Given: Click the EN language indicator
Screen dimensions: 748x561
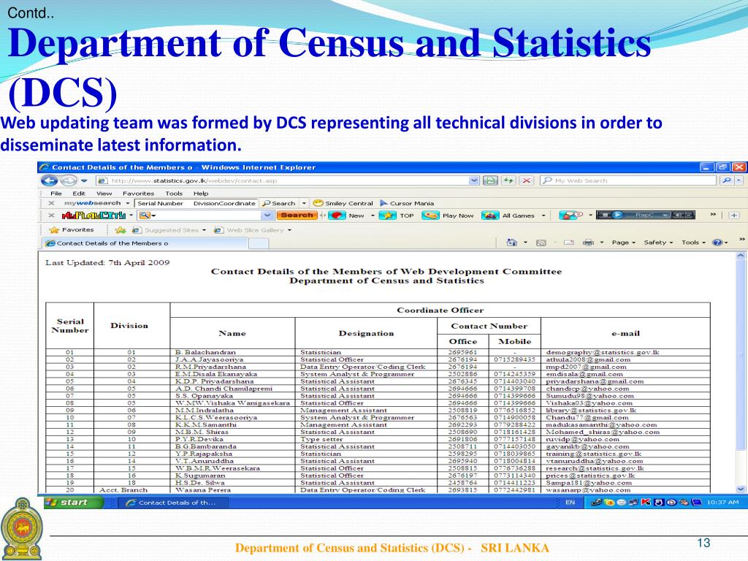Looking at the screenshot, I should click(x=570, y=503).
